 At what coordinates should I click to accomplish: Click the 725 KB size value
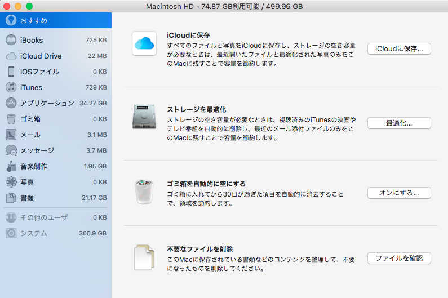(96, 41)
